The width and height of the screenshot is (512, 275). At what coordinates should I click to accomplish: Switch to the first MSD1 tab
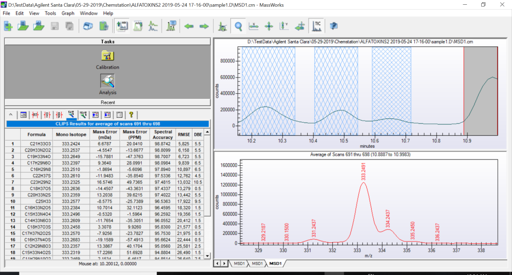tap(239, 263)
